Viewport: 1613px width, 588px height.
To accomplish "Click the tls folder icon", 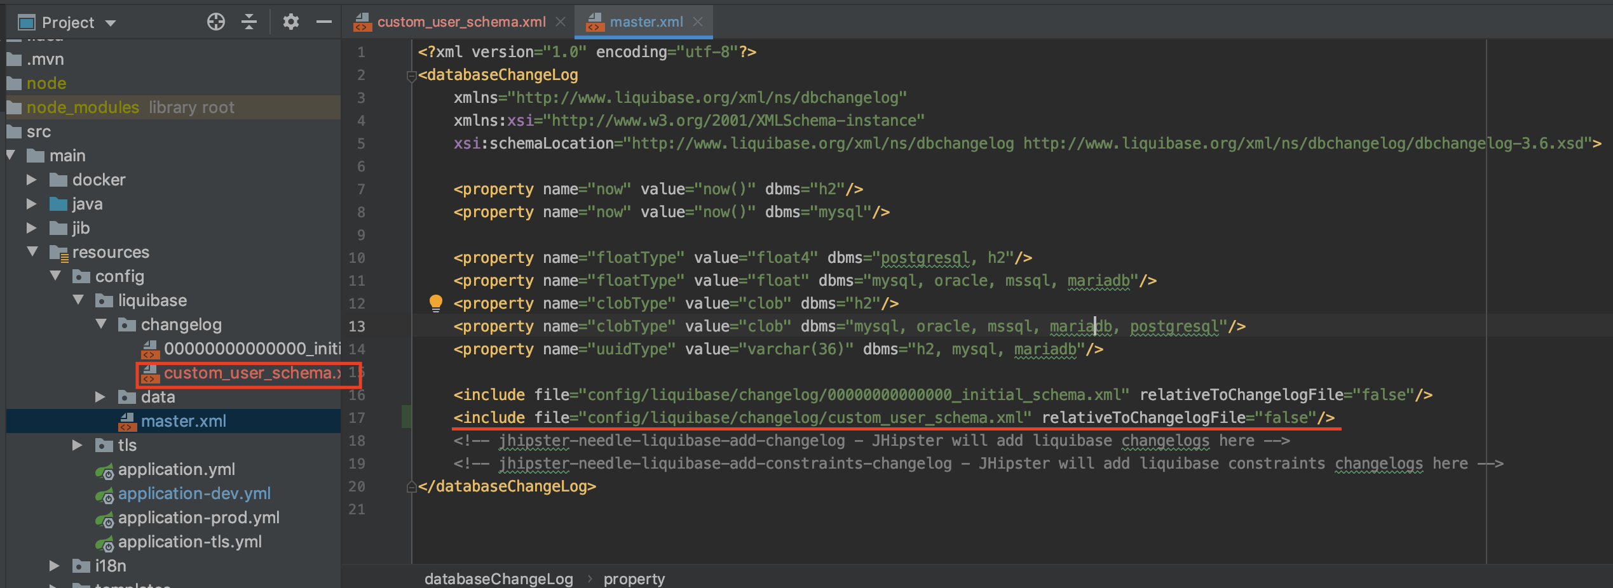I will pyautogui.click(x=104, y=446).
